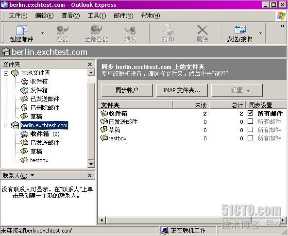Image resolution: width=288 pixels, height=236 pixels.
Task: Open the 邮件(M) menu
Action: (123, 16)
